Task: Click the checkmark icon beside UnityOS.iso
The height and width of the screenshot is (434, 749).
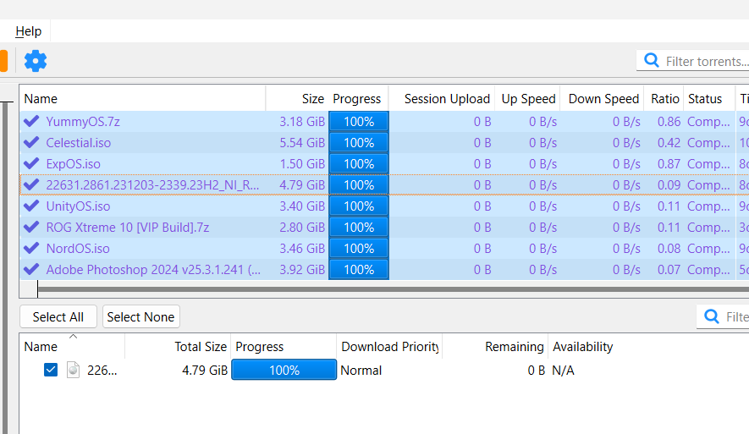Action: coord(31,206)
